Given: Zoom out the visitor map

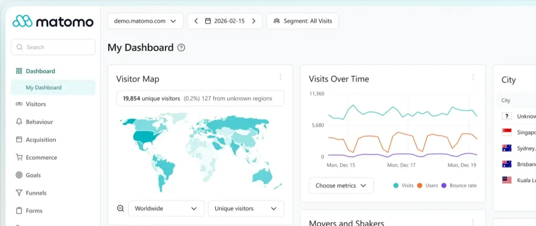Looking at the screenshot, I should click(x=120, y=208).
